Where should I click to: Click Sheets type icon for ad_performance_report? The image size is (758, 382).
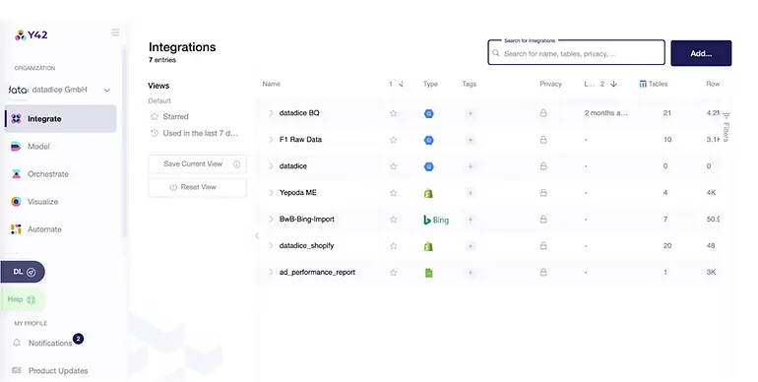tap(428, 273)
